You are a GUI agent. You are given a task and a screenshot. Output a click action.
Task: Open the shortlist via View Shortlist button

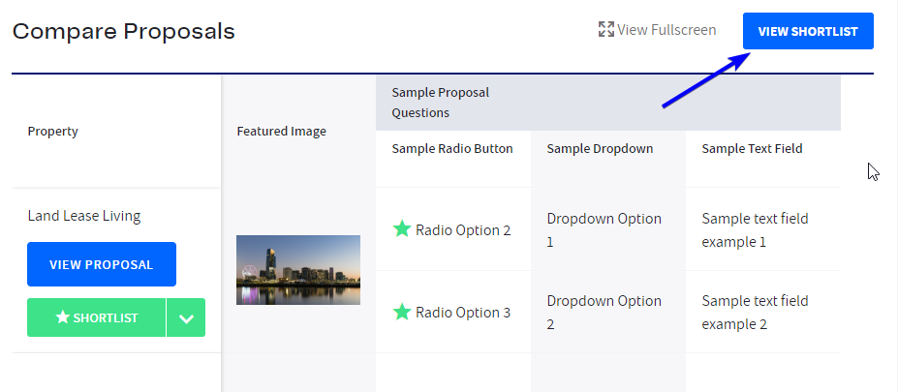click(807, 31)
